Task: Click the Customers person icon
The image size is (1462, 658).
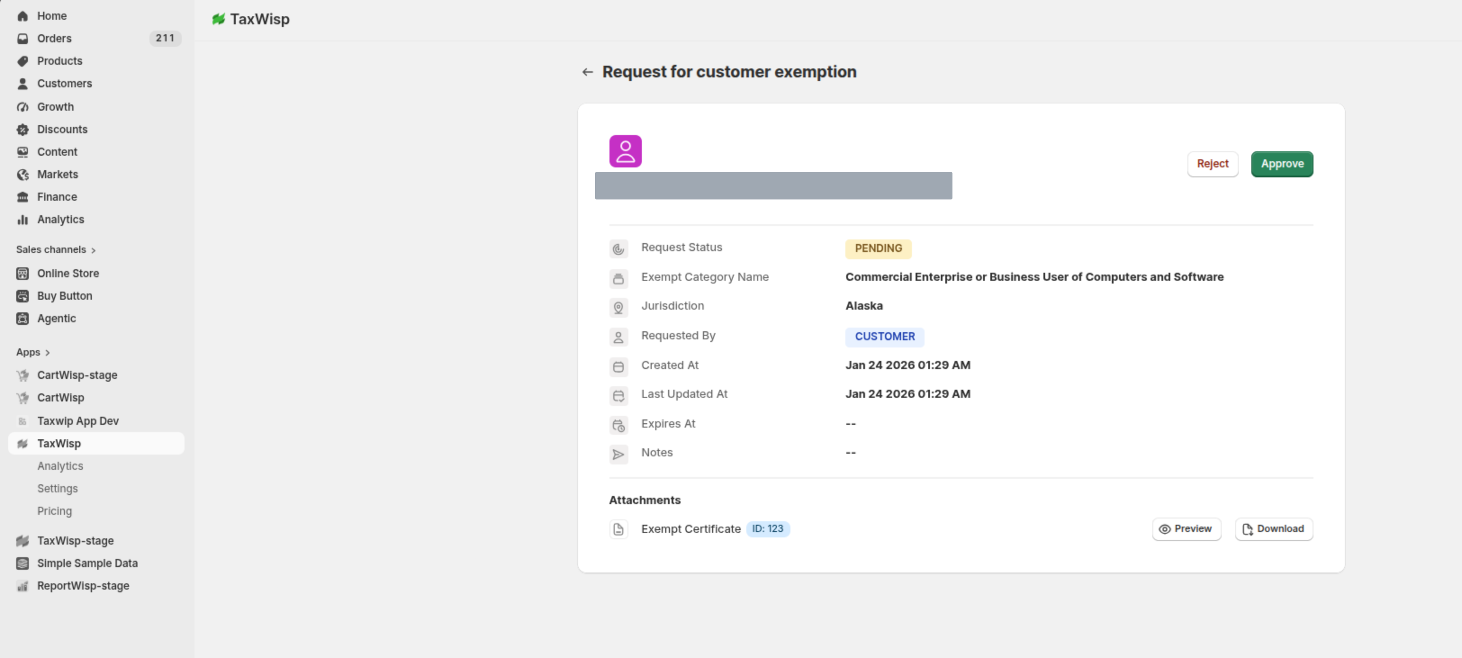Action: [x=23, y=83]
